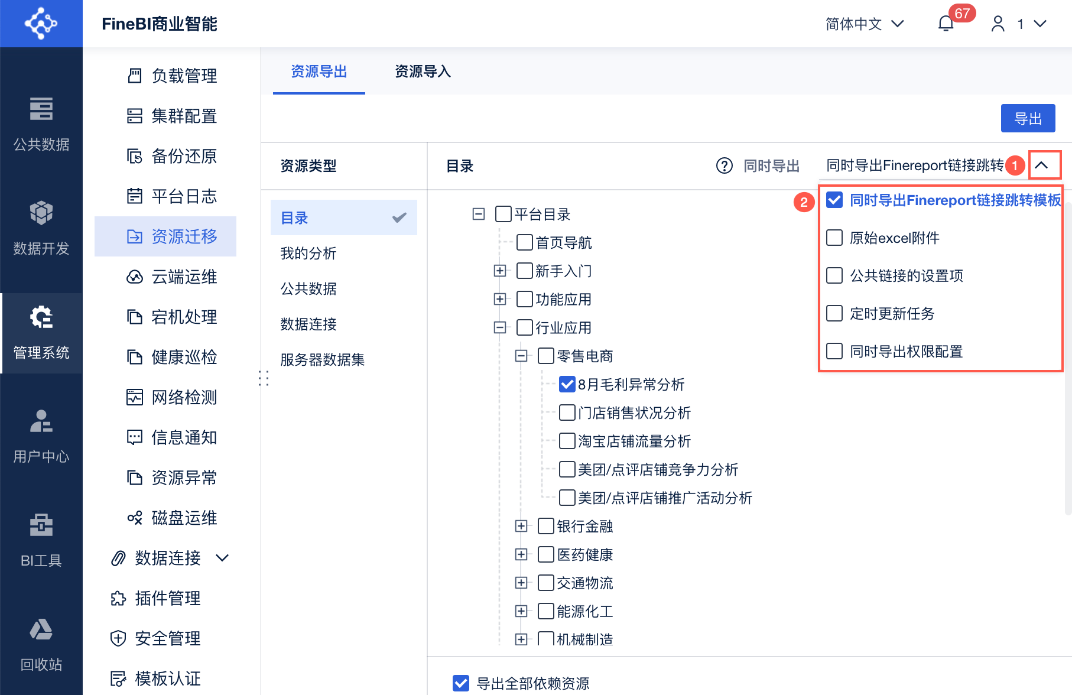This screenshot has height=695, width=1072.
Task: Uncheck 8月毛利异常分析
Action: (x=567, y=384)
